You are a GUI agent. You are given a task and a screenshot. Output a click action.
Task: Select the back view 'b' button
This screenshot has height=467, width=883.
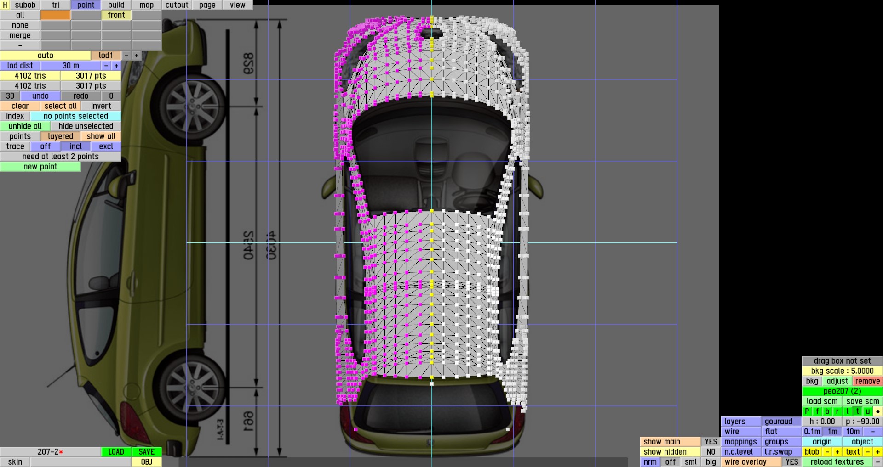point(827,411)
